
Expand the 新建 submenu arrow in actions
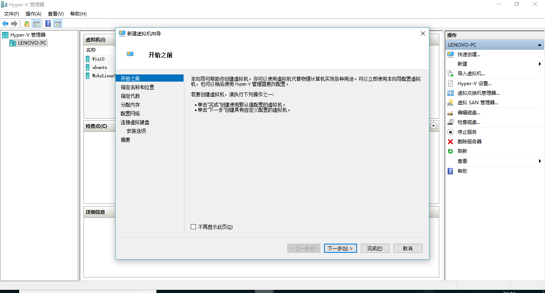[540, 64]
